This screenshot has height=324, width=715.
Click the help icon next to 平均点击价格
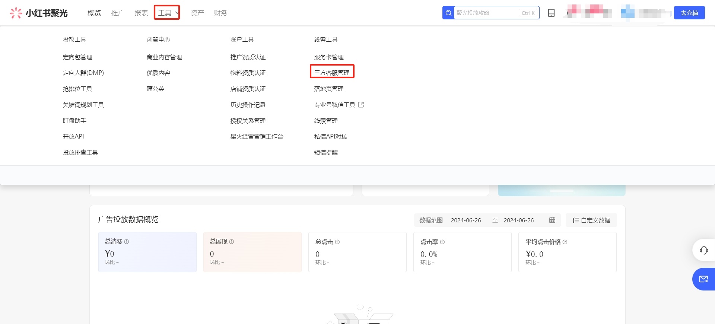coord(565,242)
